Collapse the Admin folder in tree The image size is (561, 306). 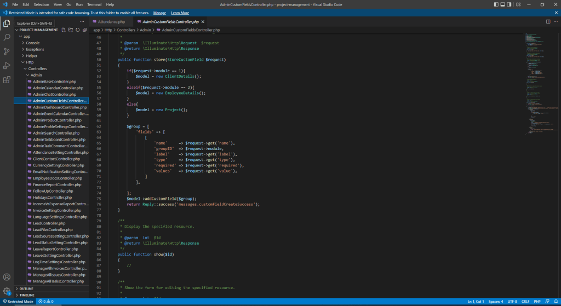[x=36, y=75]
